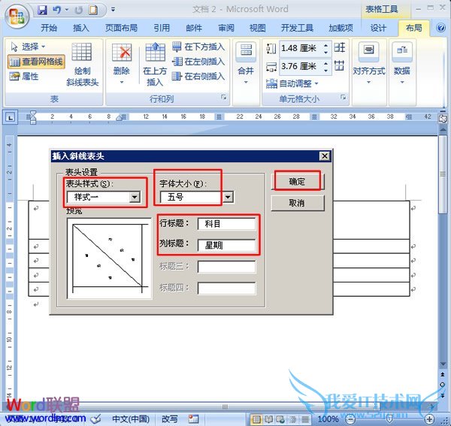
Task: Click the diagonal header preview thumbnail
Action: click(x=109, y=258)
